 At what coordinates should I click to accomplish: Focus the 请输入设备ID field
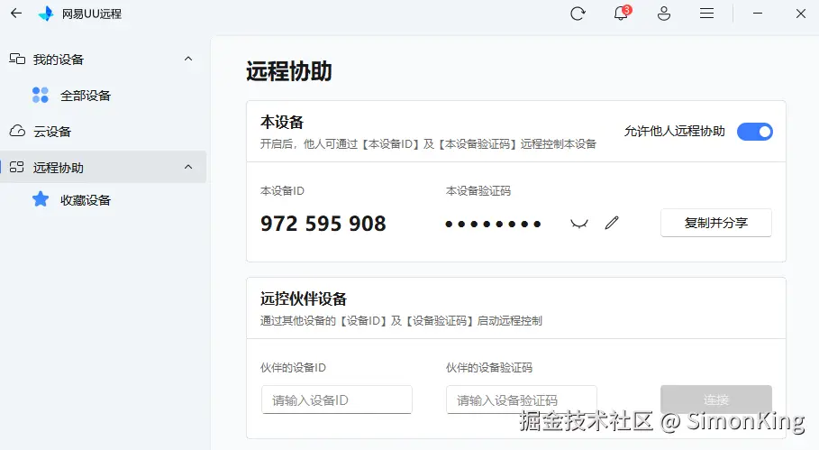(x=337, y=399)
